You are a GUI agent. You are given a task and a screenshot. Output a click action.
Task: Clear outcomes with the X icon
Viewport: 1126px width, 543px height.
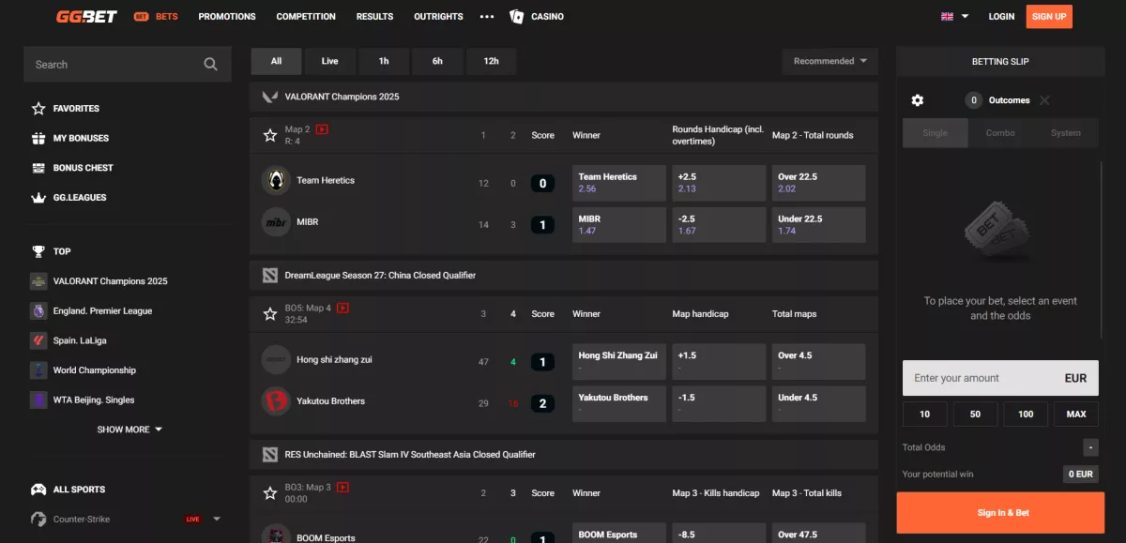coord(1044,100)
